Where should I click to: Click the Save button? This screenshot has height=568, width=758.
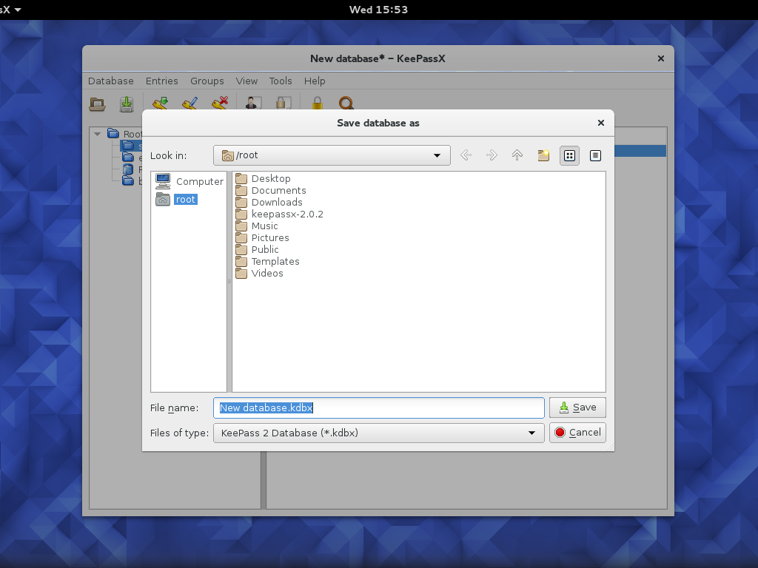[x=577, y=408]
